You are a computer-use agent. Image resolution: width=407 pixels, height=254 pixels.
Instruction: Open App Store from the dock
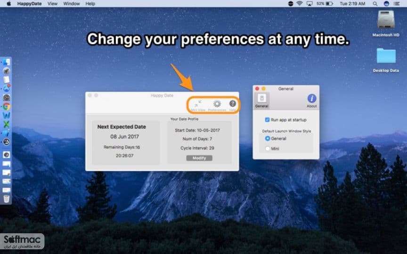tap(7, 88)
